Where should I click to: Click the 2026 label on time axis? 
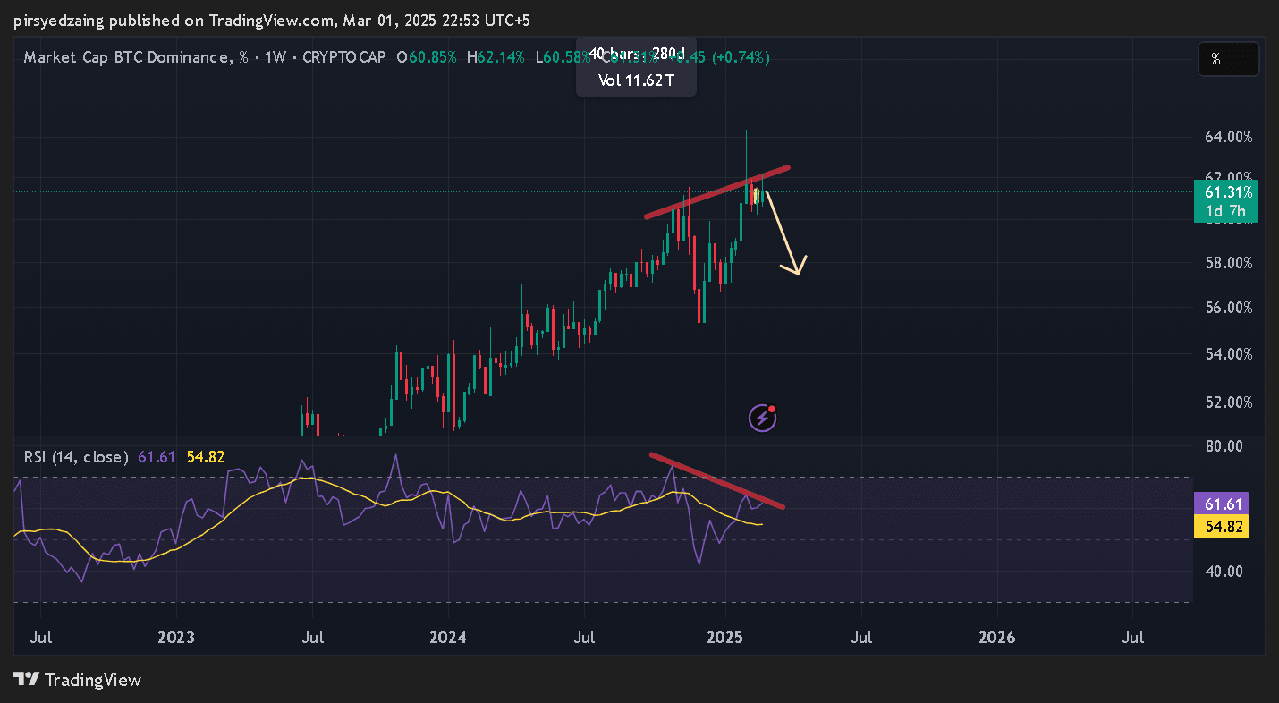(997, 638)
